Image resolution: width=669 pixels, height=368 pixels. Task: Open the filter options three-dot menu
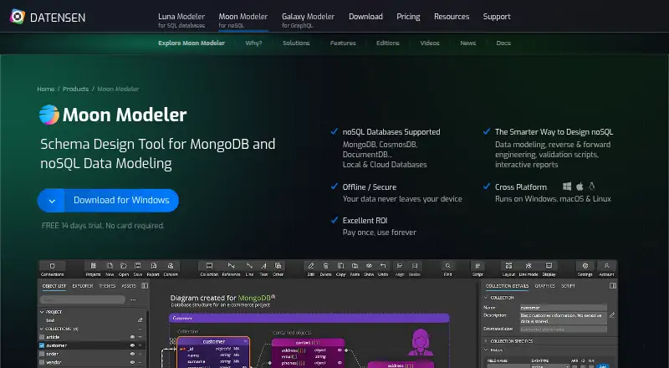(133, 299)
